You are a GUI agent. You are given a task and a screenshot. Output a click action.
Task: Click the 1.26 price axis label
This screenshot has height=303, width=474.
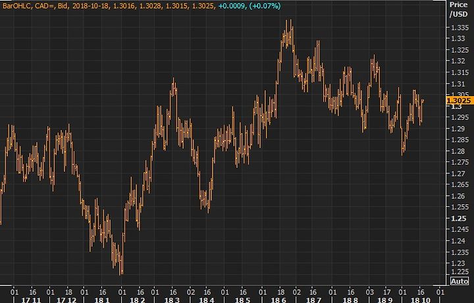(x=458, y=196)
